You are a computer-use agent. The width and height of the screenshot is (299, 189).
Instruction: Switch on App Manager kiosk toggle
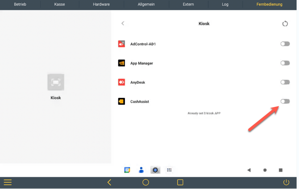click(285, 63)
